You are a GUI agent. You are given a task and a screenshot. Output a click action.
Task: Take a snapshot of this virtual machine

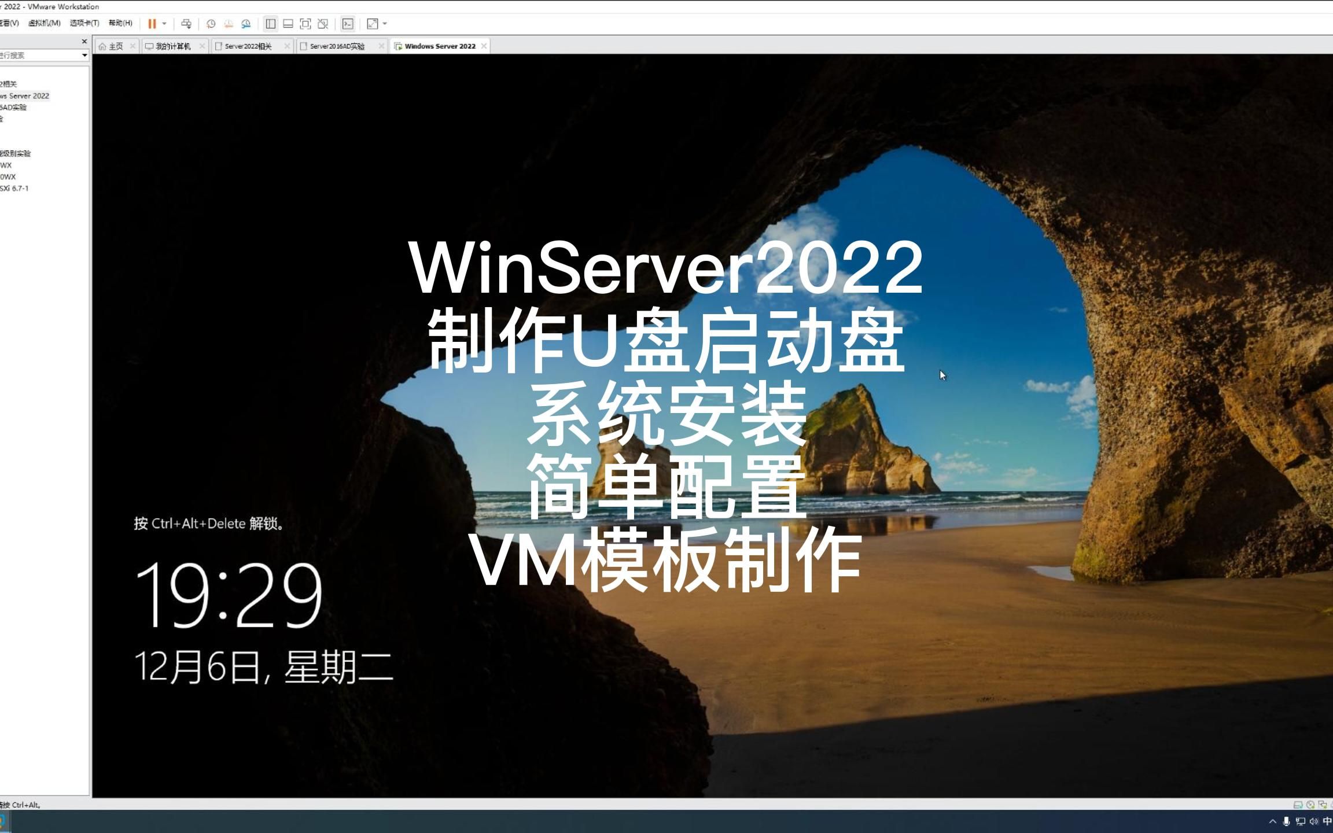tap(211, 24)
